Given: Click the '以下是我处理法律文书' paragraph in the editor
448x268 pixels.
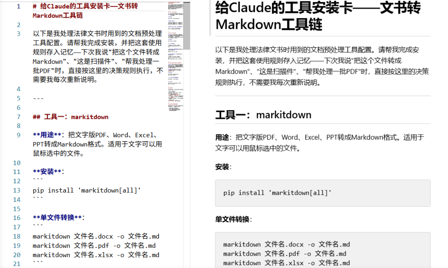Looking at the screenshot, I should point(98,56).
